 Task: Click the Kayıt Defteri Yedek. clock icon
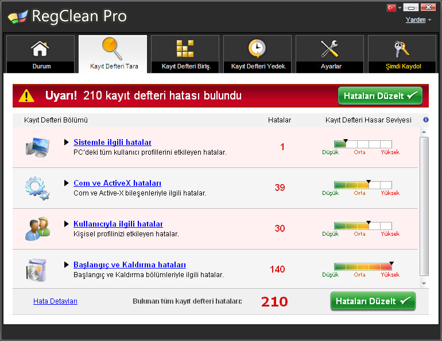(257, 48)
